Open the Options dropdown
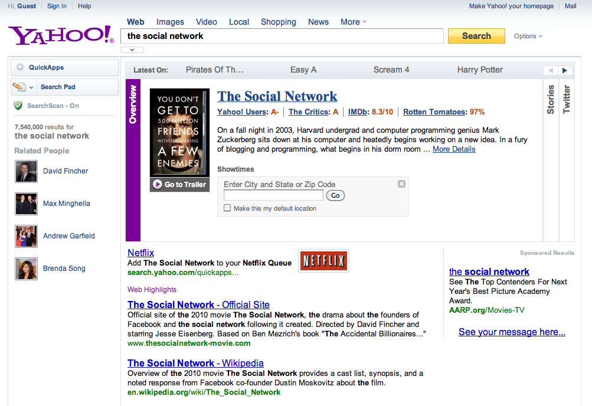592x406 pixels. point(528,36)
